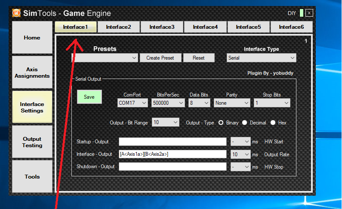
Task: Select the Hex output type radio button
Action: coord(273,123)
